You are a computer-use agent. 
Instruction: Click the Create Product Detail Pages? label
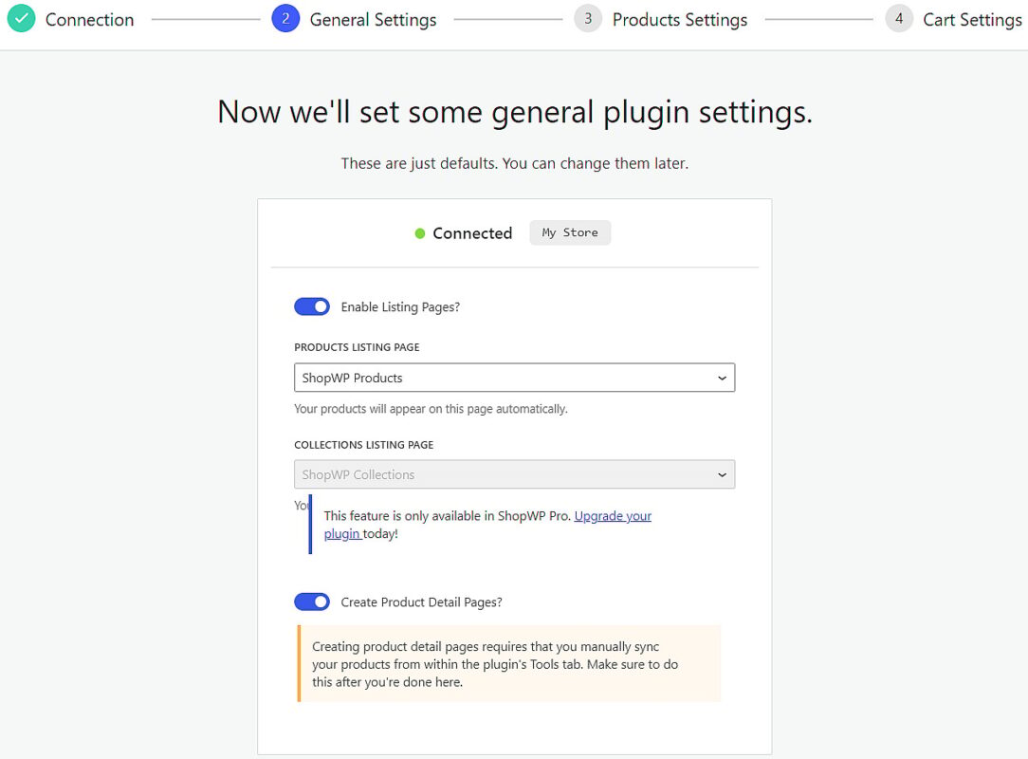(422, 602)
